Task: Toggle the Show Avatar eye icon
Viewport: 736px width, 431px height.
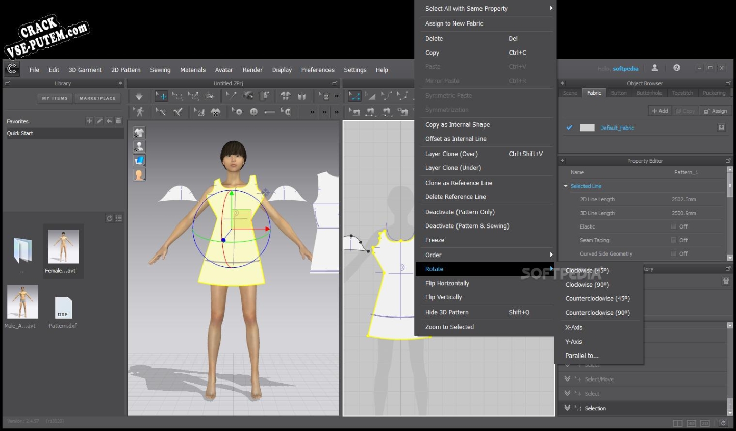Action: click(139, 146)
